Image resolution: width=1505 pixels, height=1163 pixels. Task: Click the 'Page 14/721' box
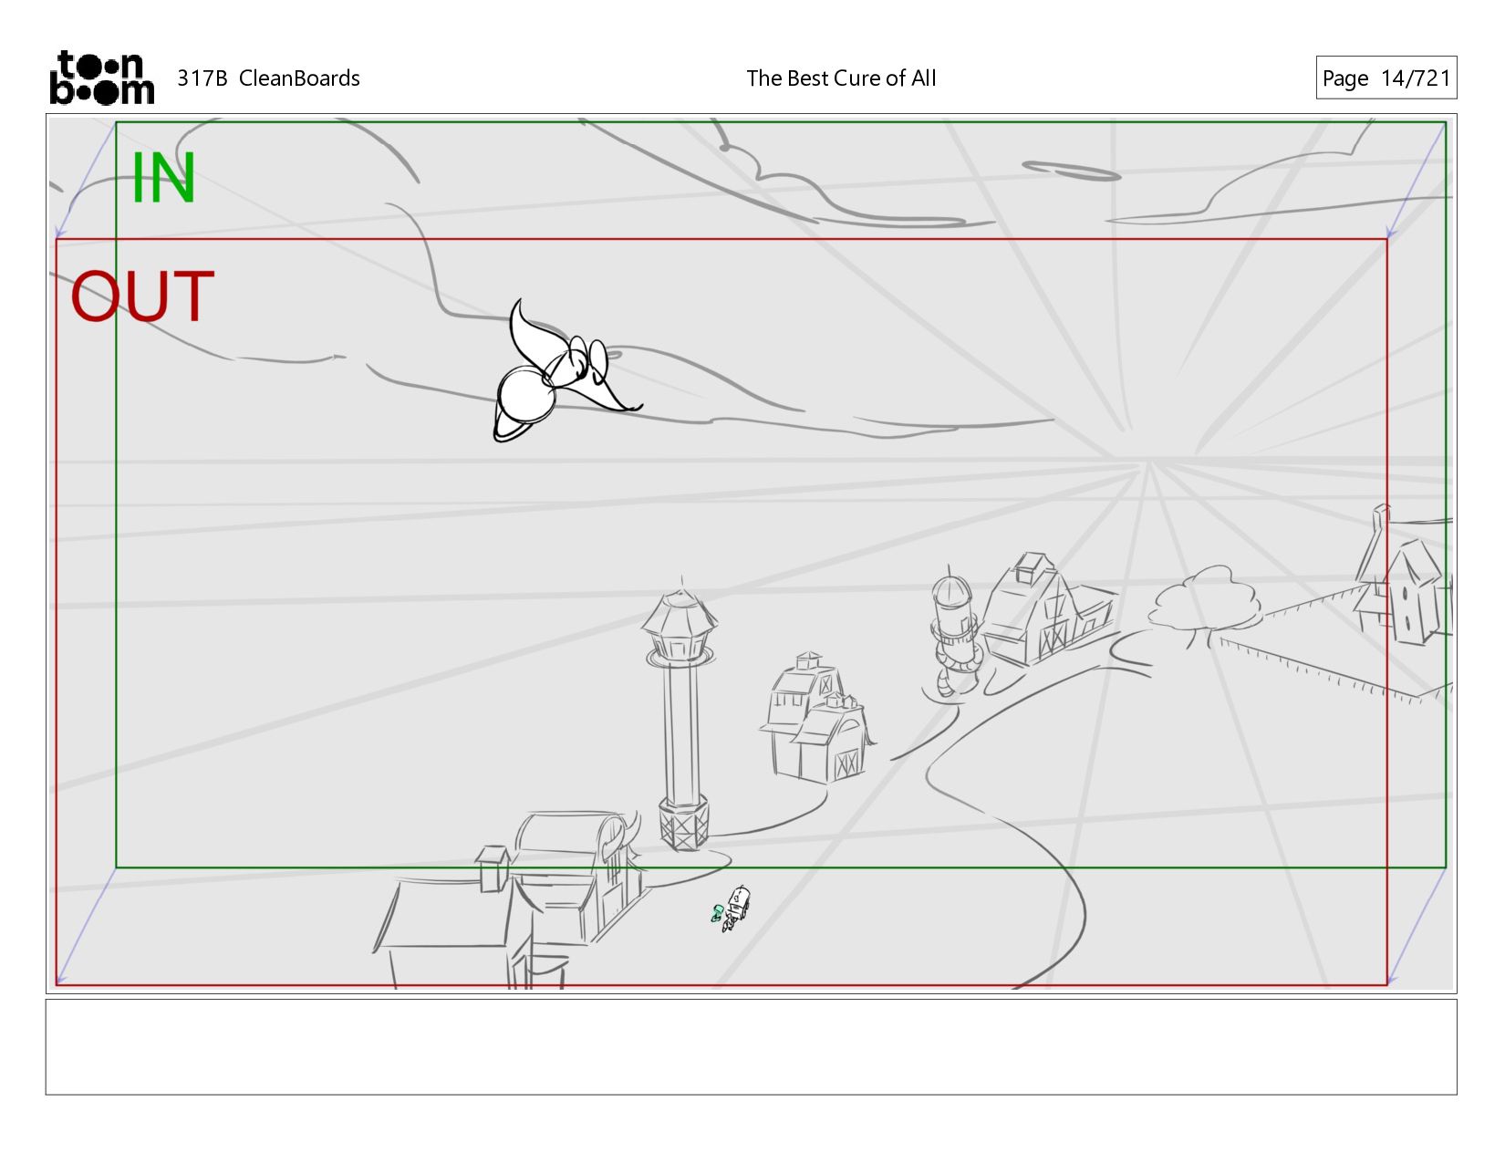1386,78
